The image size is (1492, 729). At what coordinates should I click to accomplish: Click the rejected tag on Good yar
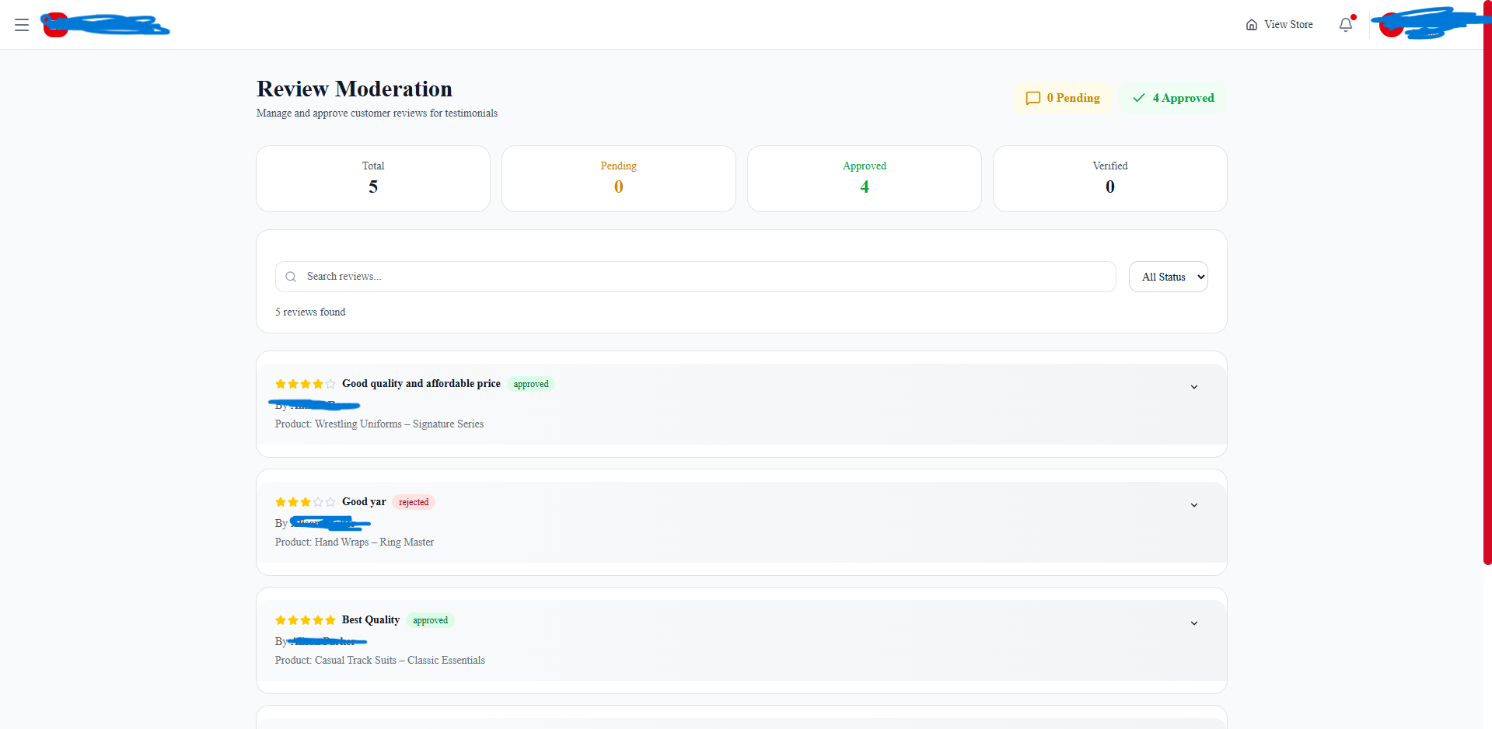click(414, 502)
